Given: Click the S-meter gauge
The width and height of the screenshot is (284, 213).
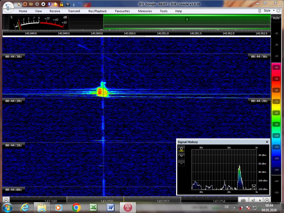Looking at the screenshot, I should coord(39,22).
